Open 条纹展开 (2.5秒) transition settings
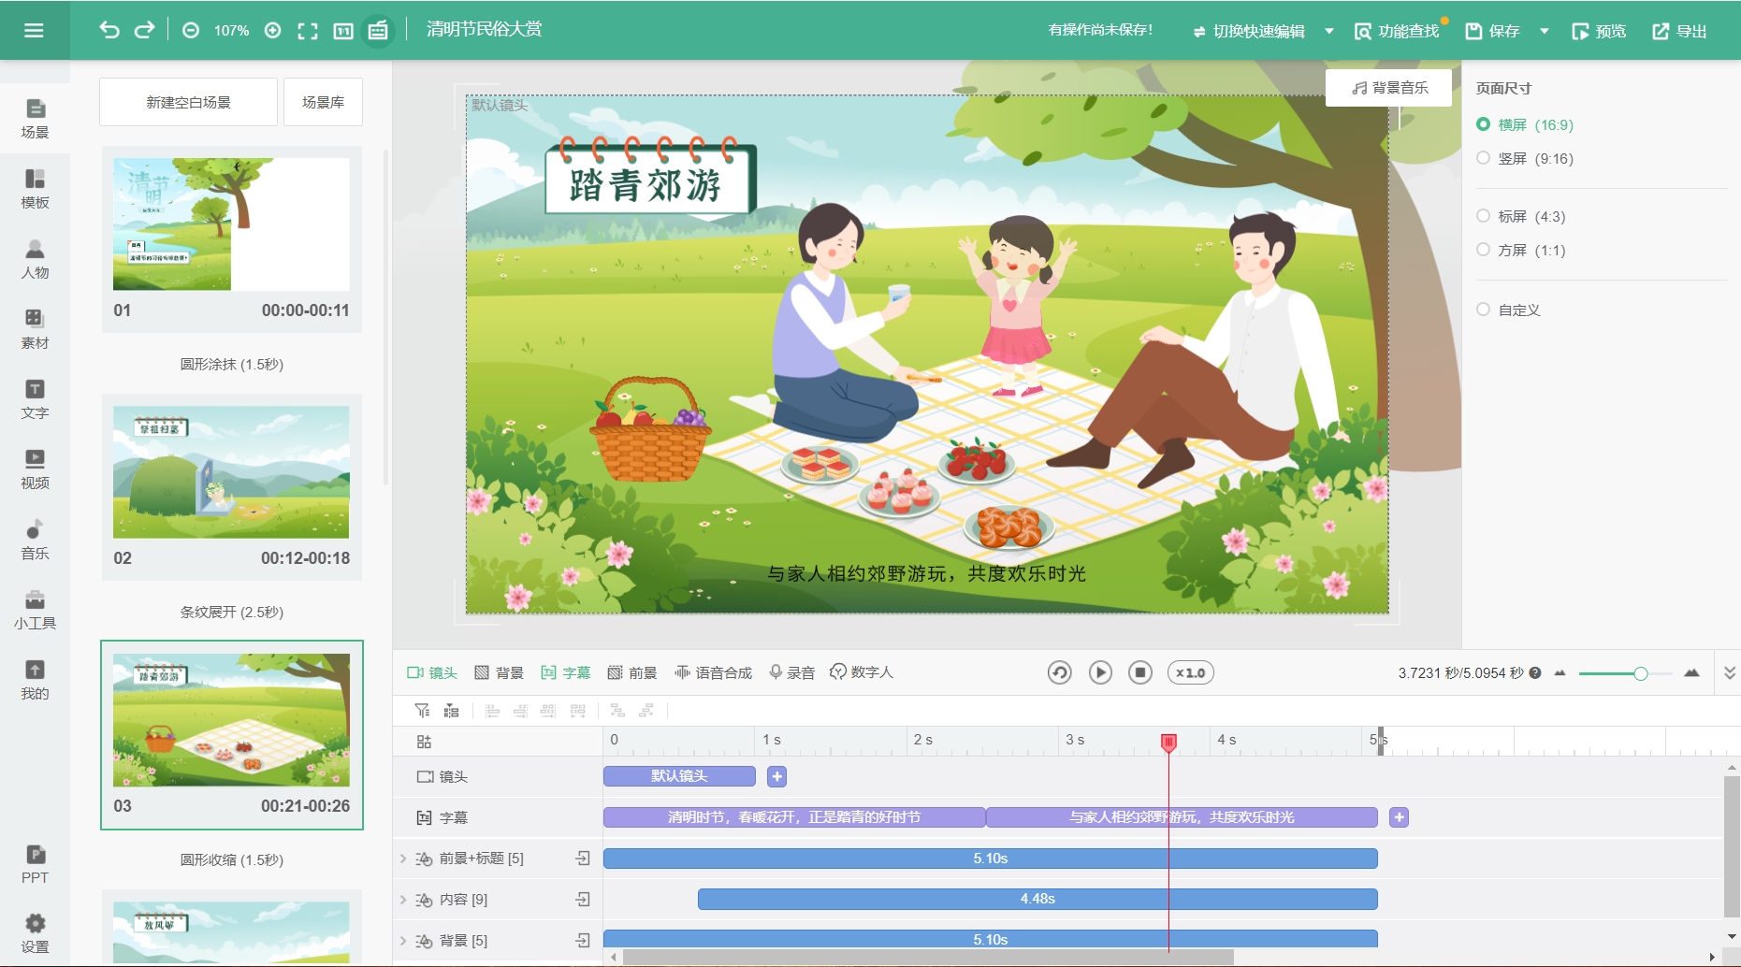 pos(231,612)
